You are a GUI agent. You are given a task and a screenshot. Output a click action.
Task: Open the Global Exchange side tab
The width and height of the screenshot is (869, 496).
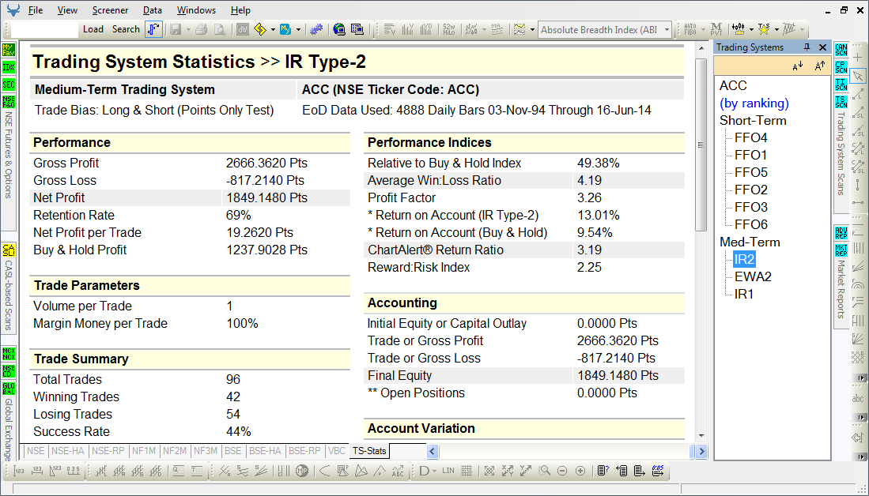[x=9, y=421]
